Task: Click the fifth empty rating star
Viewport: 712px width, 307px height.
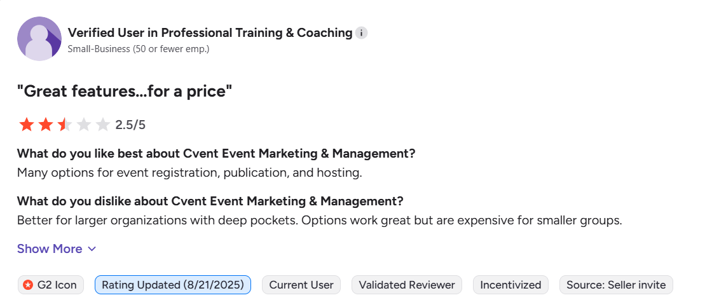Action: coord(103,125)
